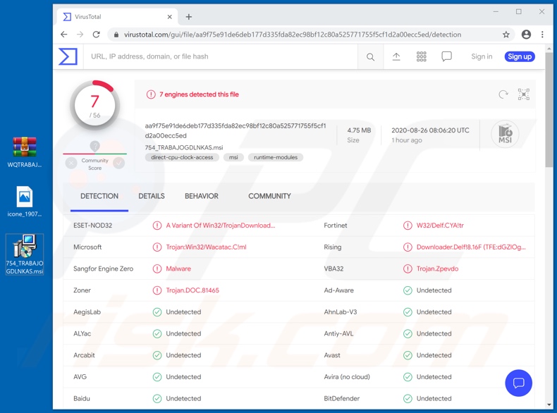Select the 754_TRABAJOGDLNKAS.msi desktop icon
The image size is (557, 413).
25,254
